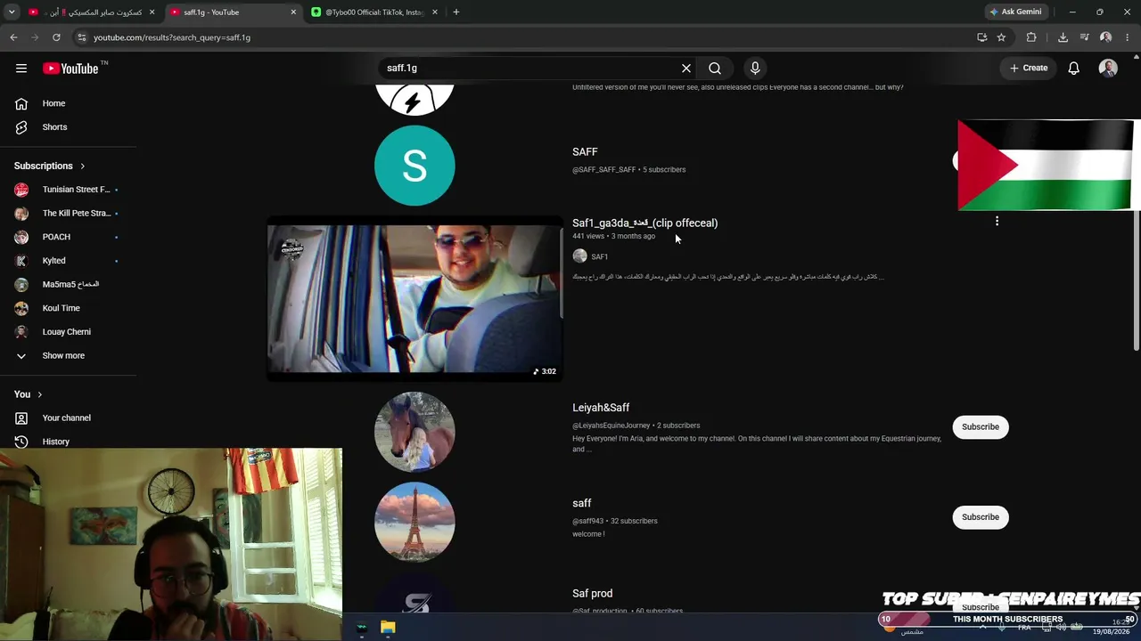1141x641 pixels.
Task: Close the saff.1g - YouTube tab
Action: pos(293,12)
